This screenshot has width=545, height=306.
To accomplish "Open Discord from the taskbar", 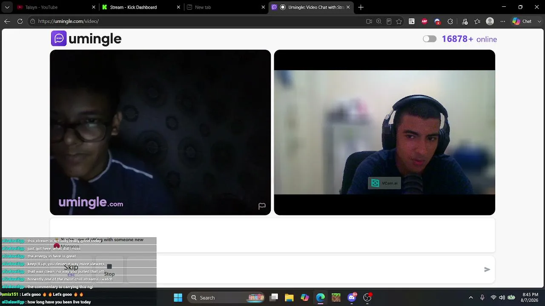I will pos(352,297).
